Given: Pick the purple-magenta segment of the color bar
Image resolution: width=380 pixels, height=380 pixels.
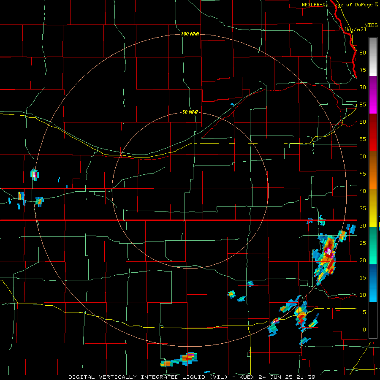Looking at the screenshot, I should [x=373, y=95].
